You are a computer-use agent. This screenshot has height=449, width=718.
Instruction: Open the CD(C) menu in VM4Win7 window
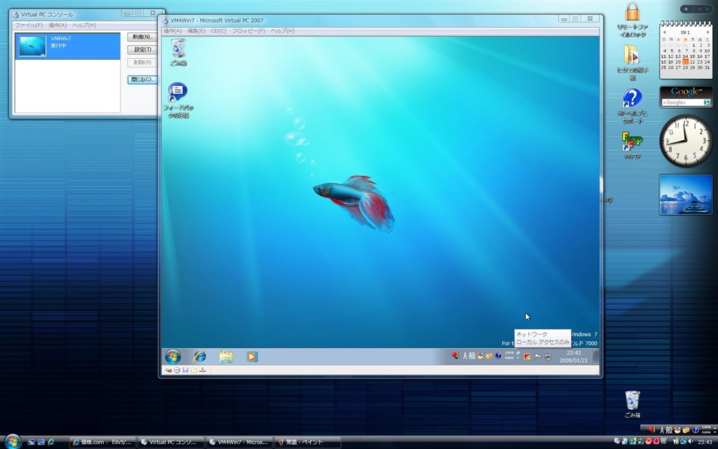coord(219,31)
